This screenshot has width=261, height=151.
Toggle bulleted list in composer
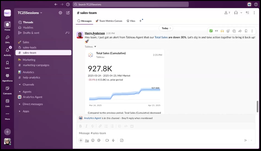click(112, 126)
